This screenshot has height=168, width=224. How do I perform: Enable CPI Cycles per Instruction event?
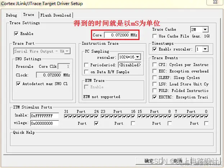(155, 65)
